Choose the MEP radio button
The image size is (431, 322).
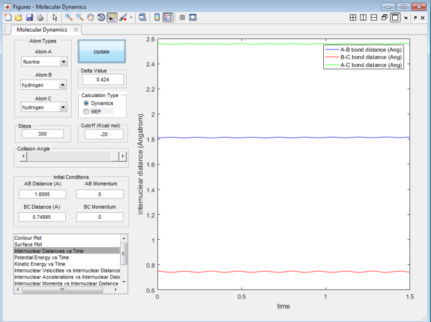[86, 111]
